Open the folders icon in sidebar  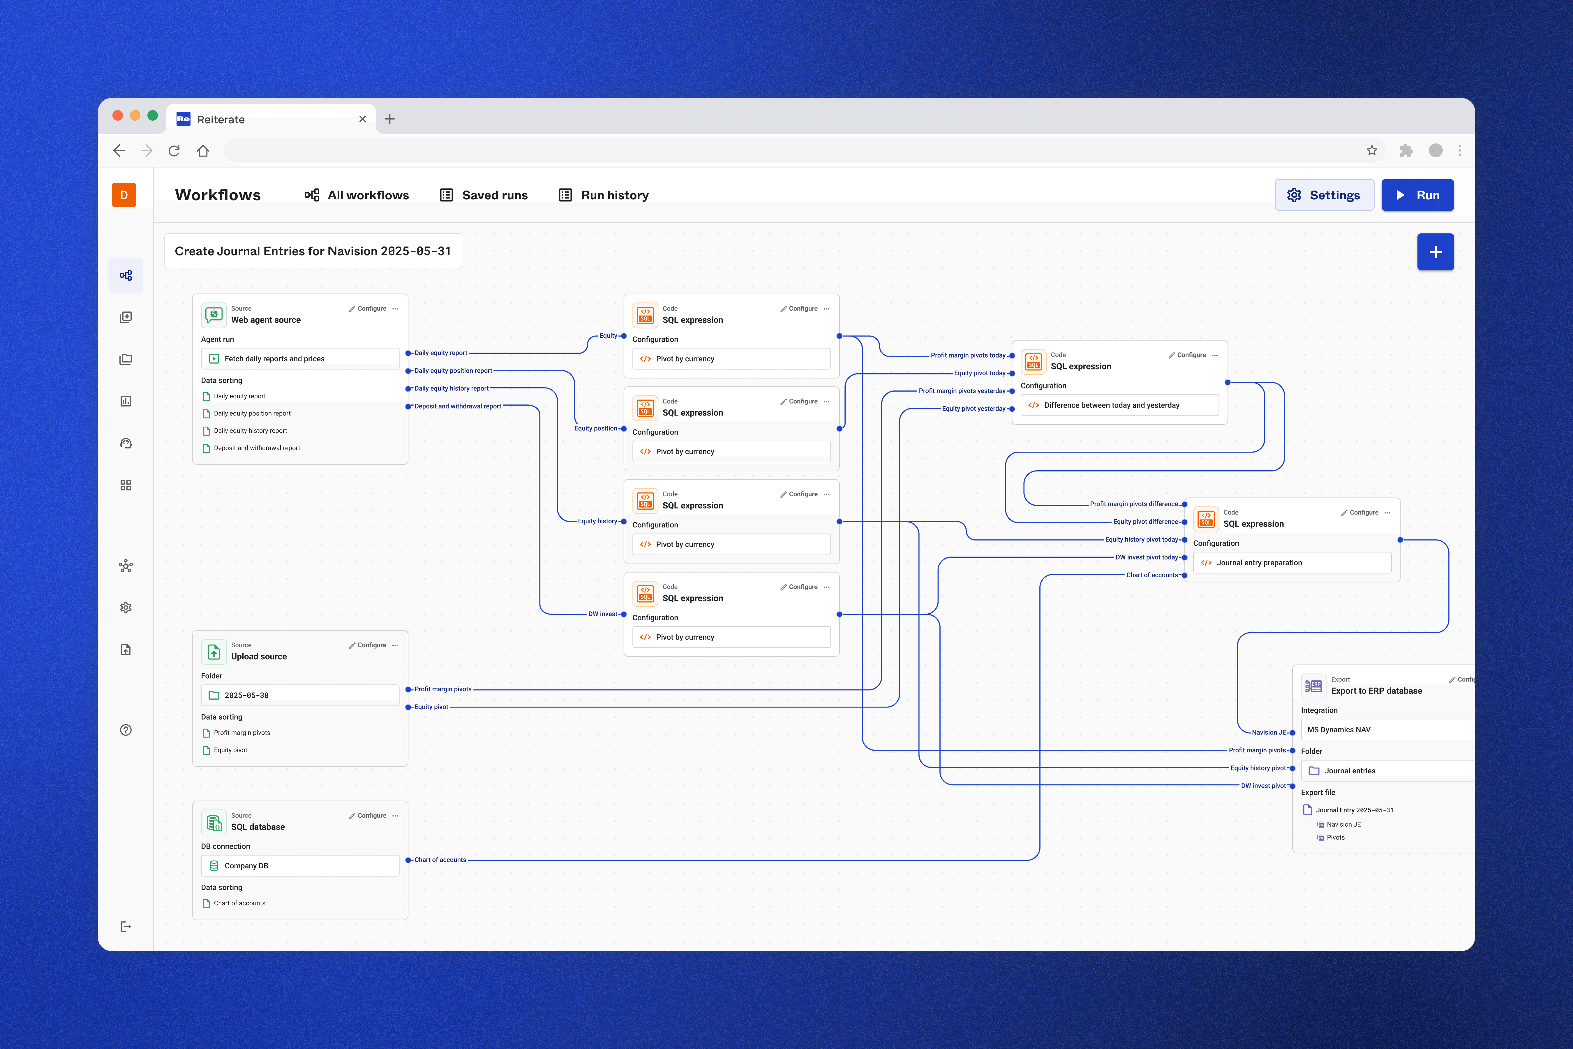[126, 359]
